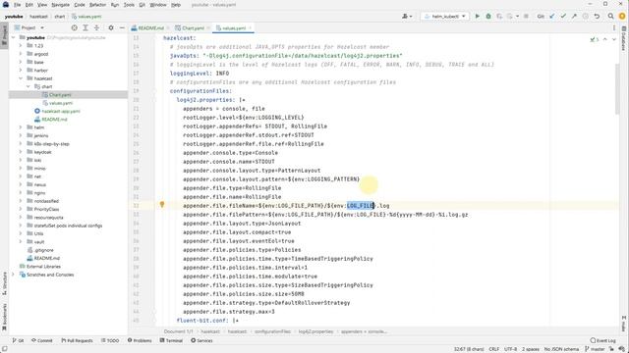Image resolution: width=629 pixels, height=353 pixels.
Task: Open Project panel settings gear
Action: point(111,27)
